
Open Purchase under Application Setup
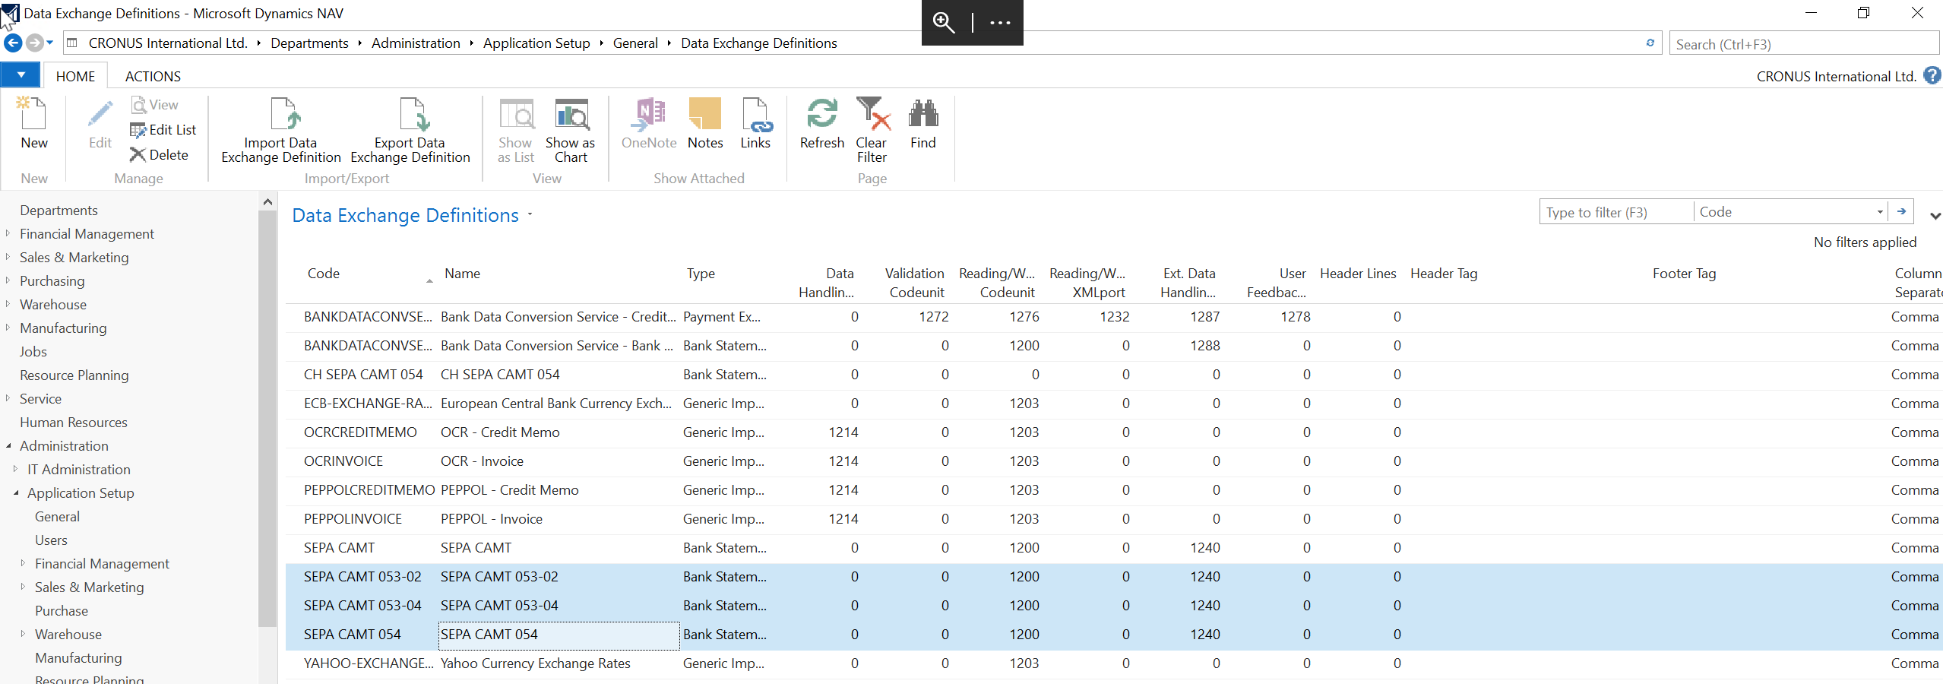[x=62, y=611]
